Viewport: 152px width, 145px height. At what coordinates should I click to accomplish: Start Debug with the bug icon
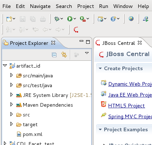(x=57, y=19)
